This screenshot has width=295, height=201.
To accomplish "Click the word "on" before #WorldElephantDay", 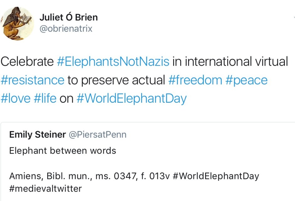I will [66, 99].
